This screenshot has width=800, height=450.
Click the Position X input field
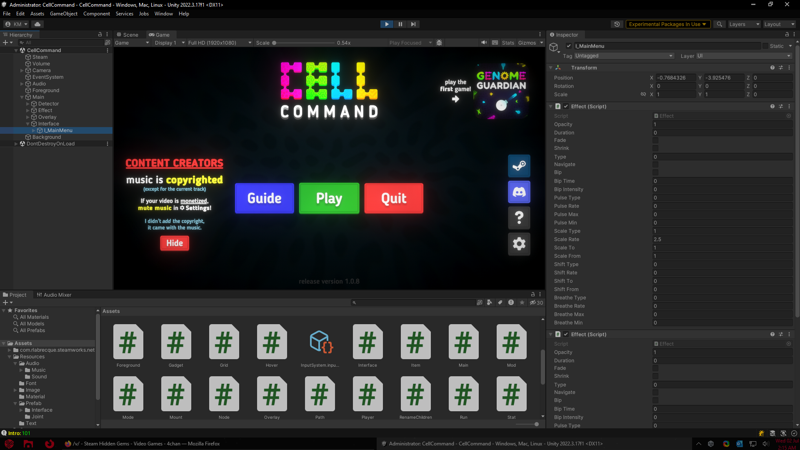click(676, 78)
